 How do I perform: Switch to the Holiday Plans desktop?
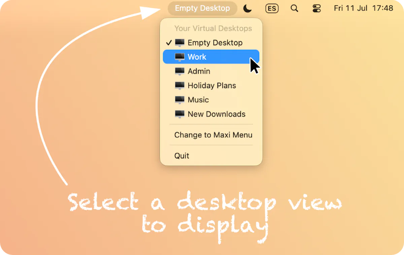coord(211,85)
